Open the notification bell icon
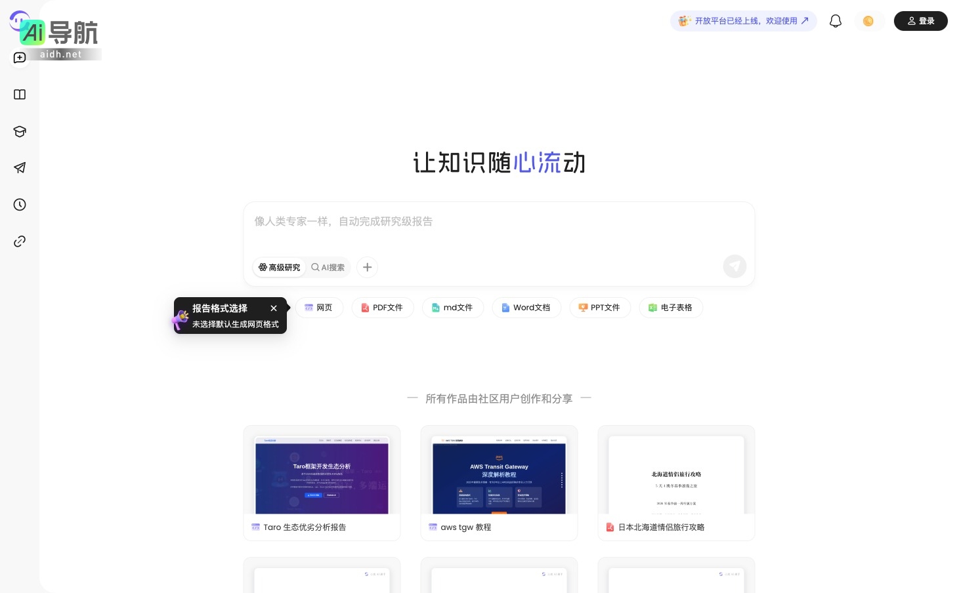The width and height of the screenshot is (959, 593). [x=835, y=20]
